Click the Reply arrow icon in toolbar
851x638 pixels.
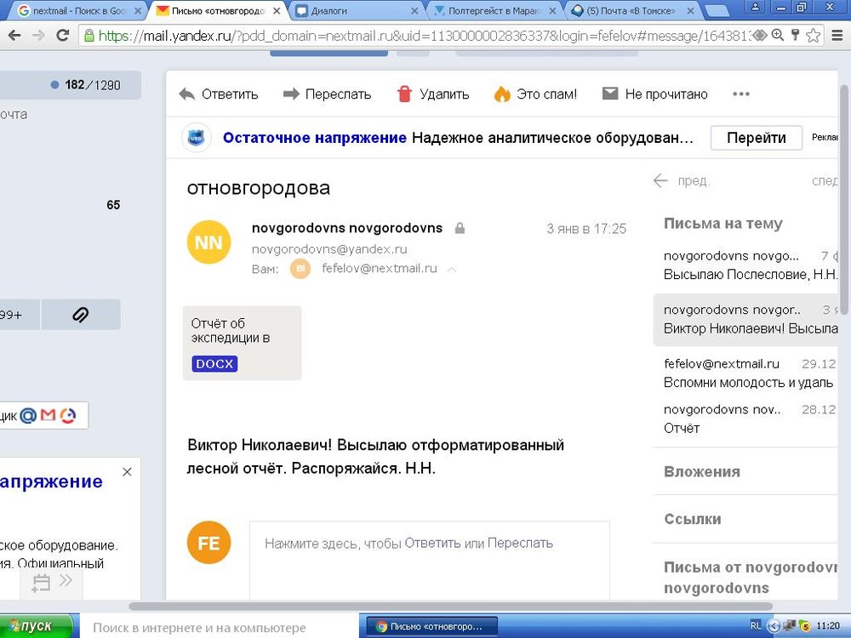coord(187,94)
